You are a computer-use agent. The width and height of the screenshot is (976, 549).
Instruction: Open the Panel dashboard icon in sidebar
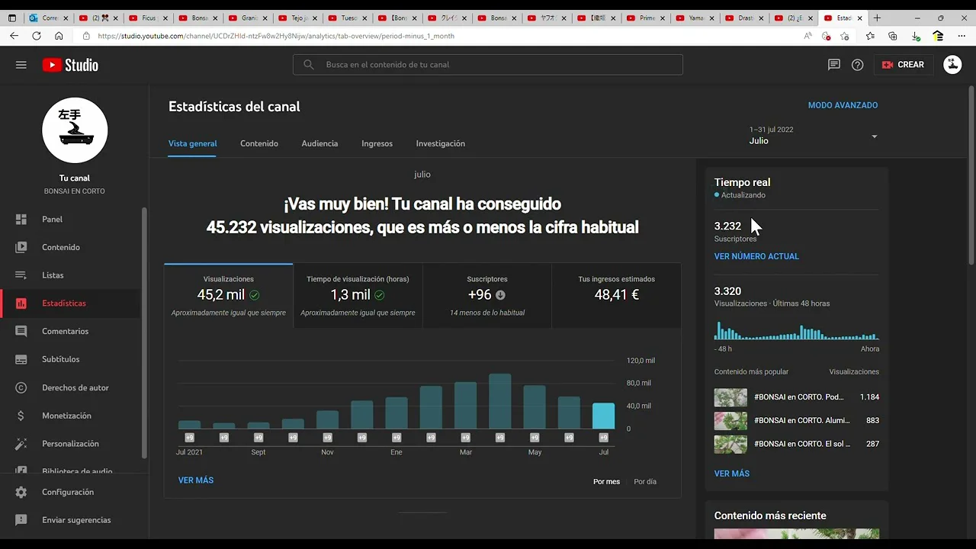point(21,220)
